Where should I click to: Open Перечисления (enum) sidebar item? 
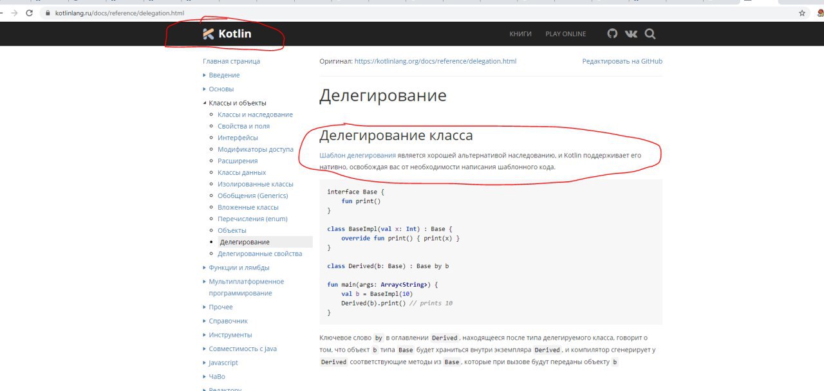[252, 219]
